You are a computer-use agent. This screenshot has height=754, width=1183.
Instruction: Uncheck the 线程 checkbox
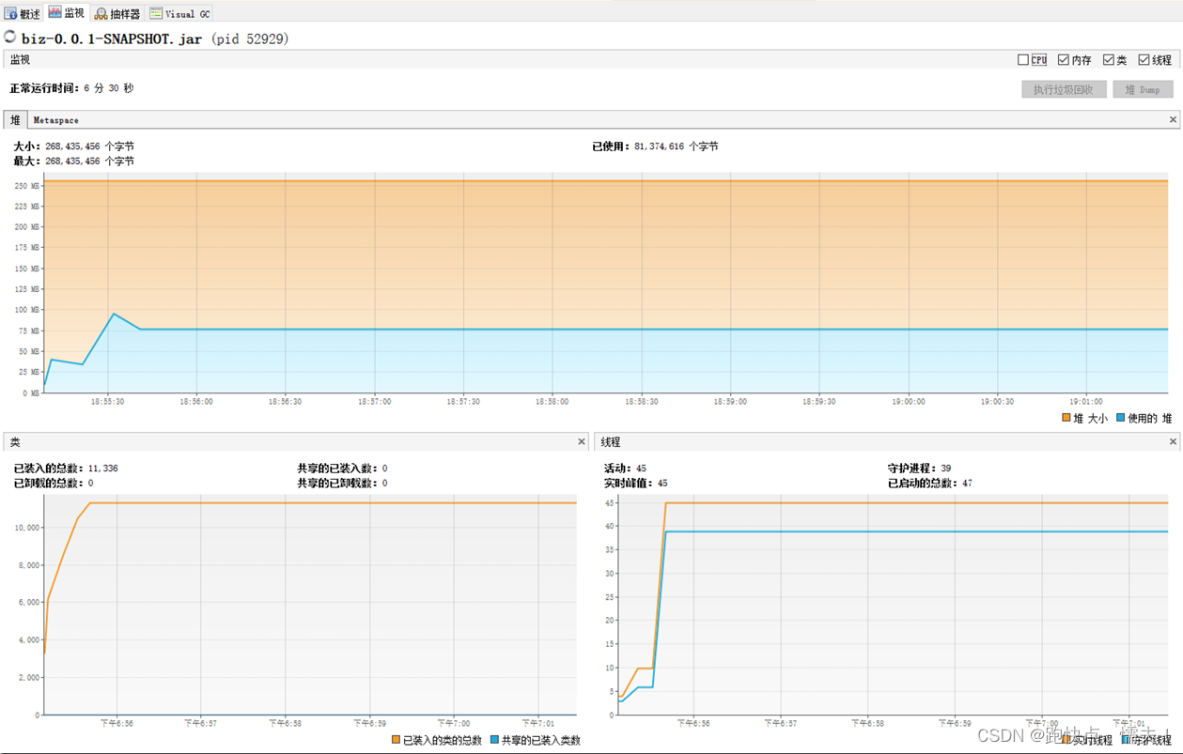click(x=1144, y=59)
